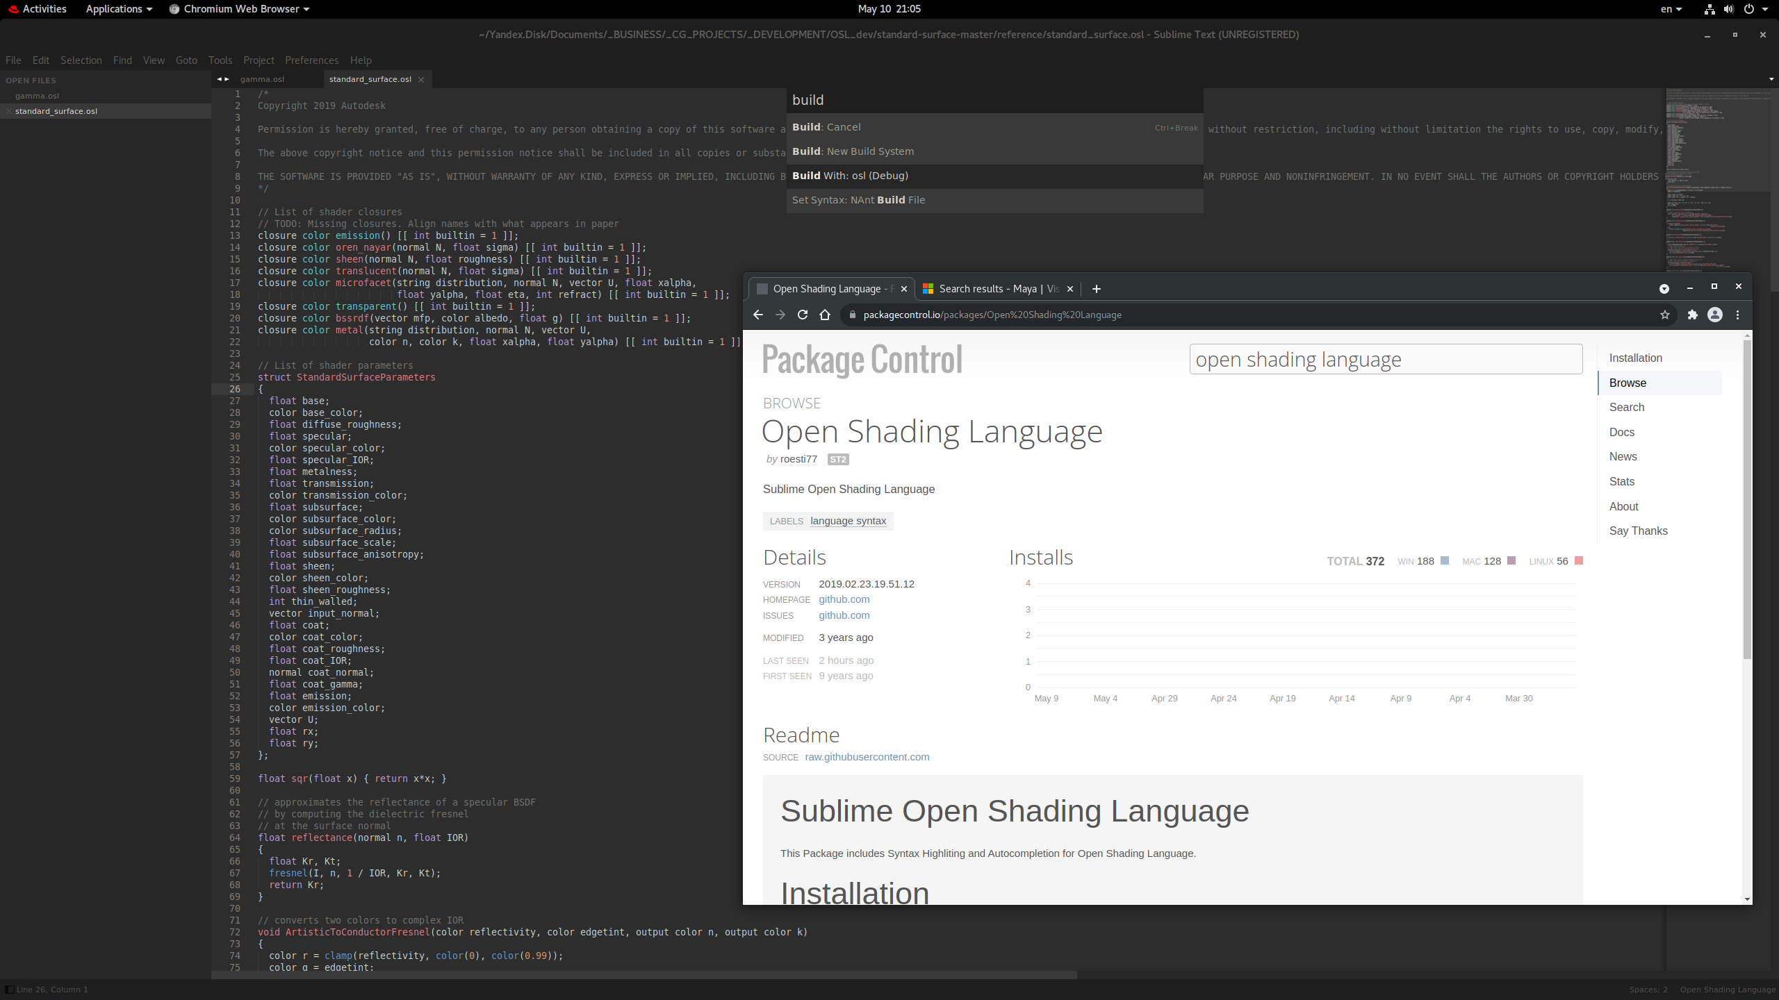Click the purple MAC installs legend swatch

pyautogui.click(x=1509, y=560)
